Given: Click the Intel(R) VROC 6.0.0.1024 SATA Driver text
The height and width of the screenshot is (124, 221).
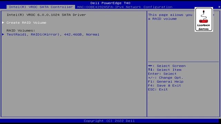Looking at the screenshot, I should [x=46, y=15].
